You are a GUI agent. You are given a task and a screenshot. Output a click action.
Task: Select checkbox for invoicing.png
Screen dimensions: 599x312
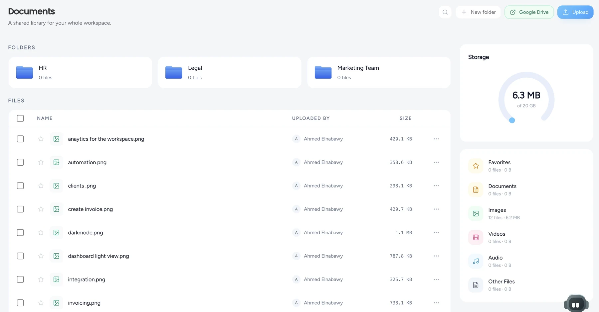[20, 303]
